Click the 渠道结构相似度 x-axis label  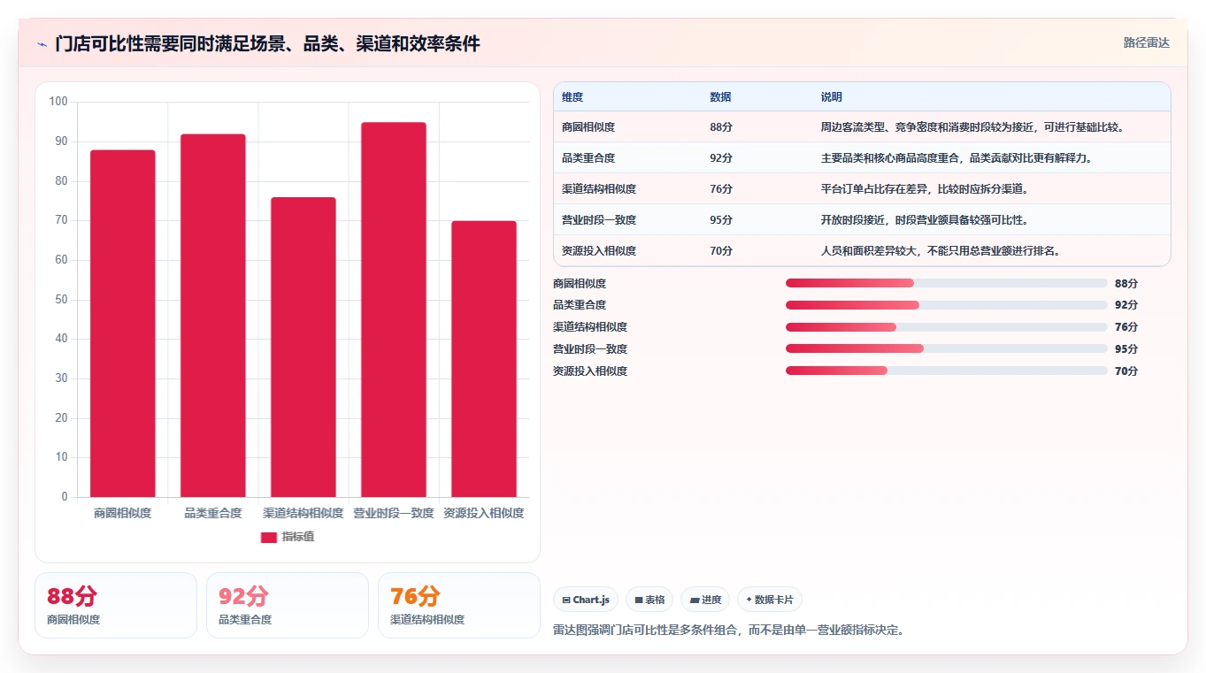click(303, 513)
